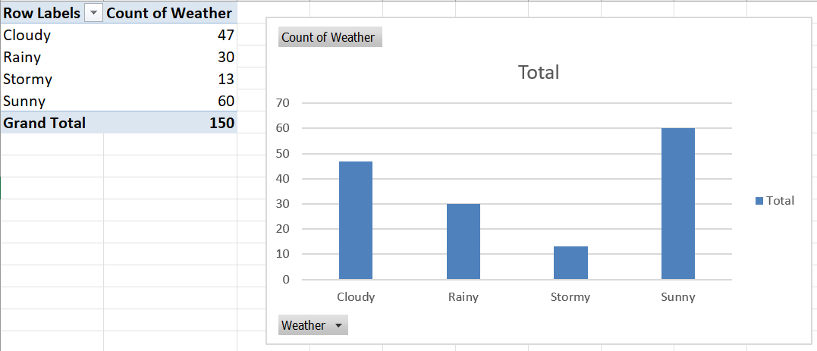
Task: Open the Row Labels filter dropdown
Action: 94,14
